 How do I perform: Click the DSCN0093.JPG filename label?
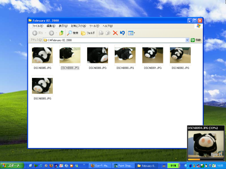42,99
